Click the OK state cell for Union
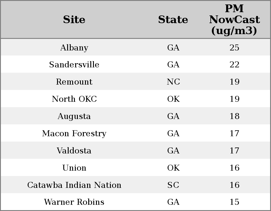Image resolution: width=271 pixels, height=211 pixels. coord(173,168)
